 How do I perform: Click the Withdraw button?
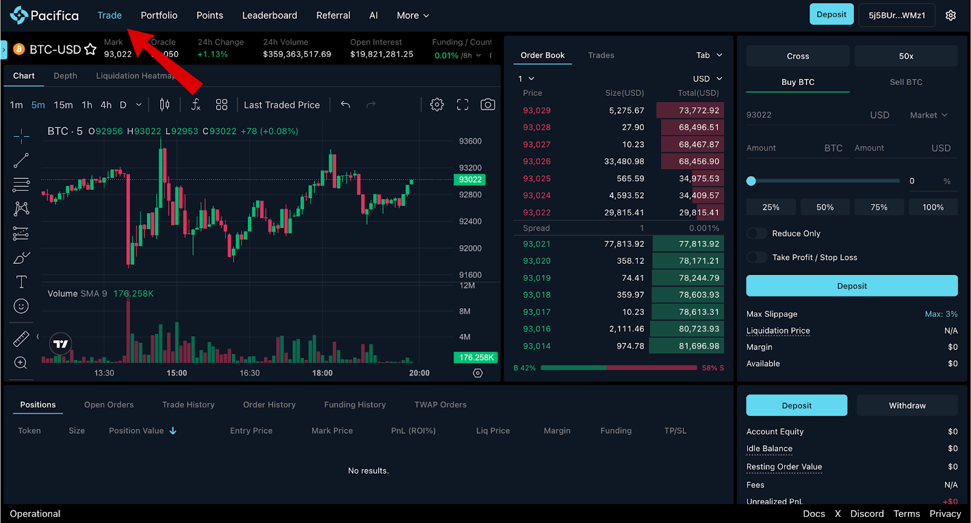click(907, 405)
